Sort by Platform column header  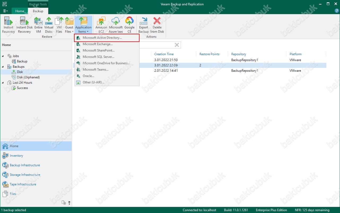pyautogui.click(x=295, y=54)
